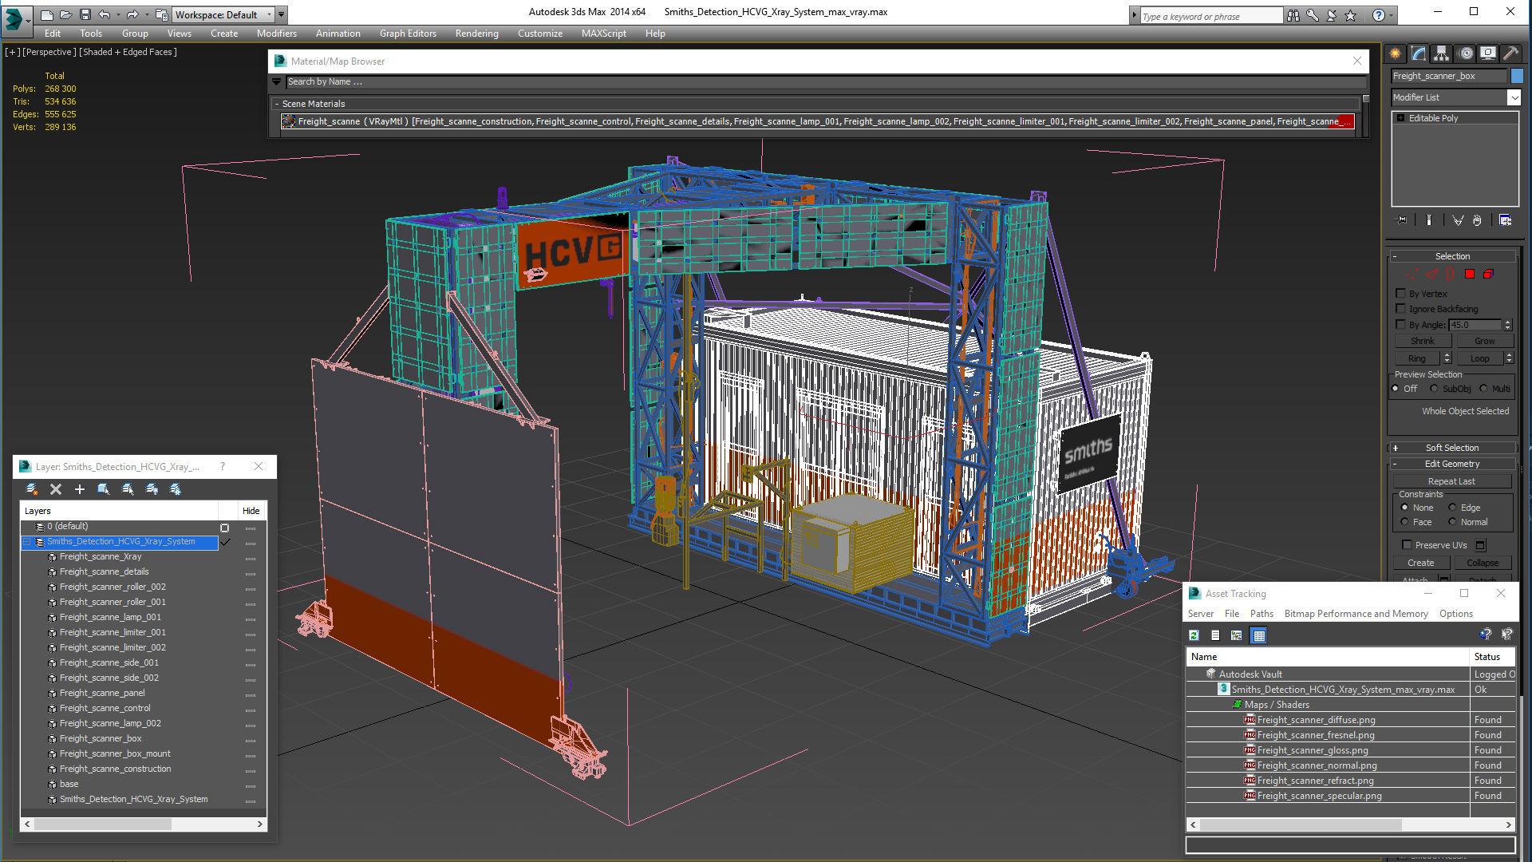Expand the Editable Poly stack entry
This screenshot has height=862, width=1532.
1400,118
